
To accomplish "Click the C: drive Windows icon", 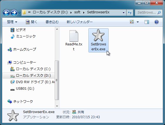I will click(x=12, y=69).
